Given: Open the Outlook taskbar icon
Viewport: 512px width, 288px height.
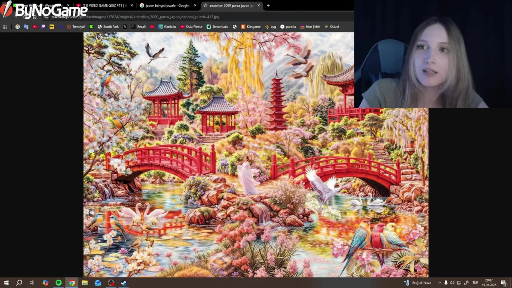Looking at the screenshot, I should pyautogui.click(x=98, y=283).
